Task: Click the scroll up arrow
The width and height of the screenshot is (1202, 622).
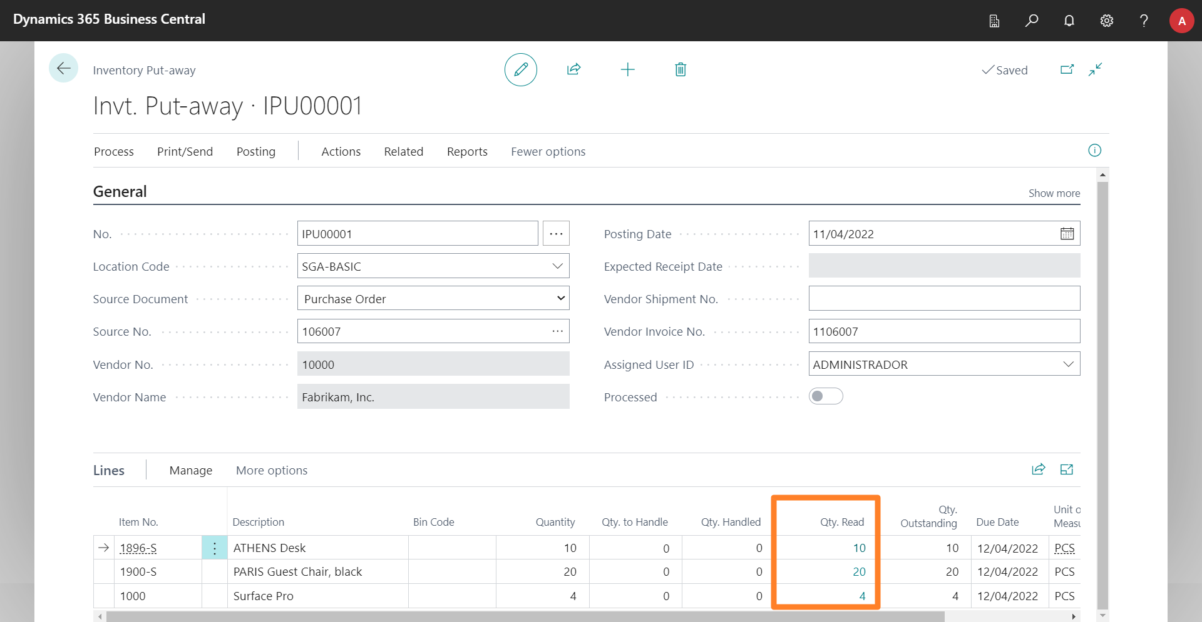Action: [1102, 175]
